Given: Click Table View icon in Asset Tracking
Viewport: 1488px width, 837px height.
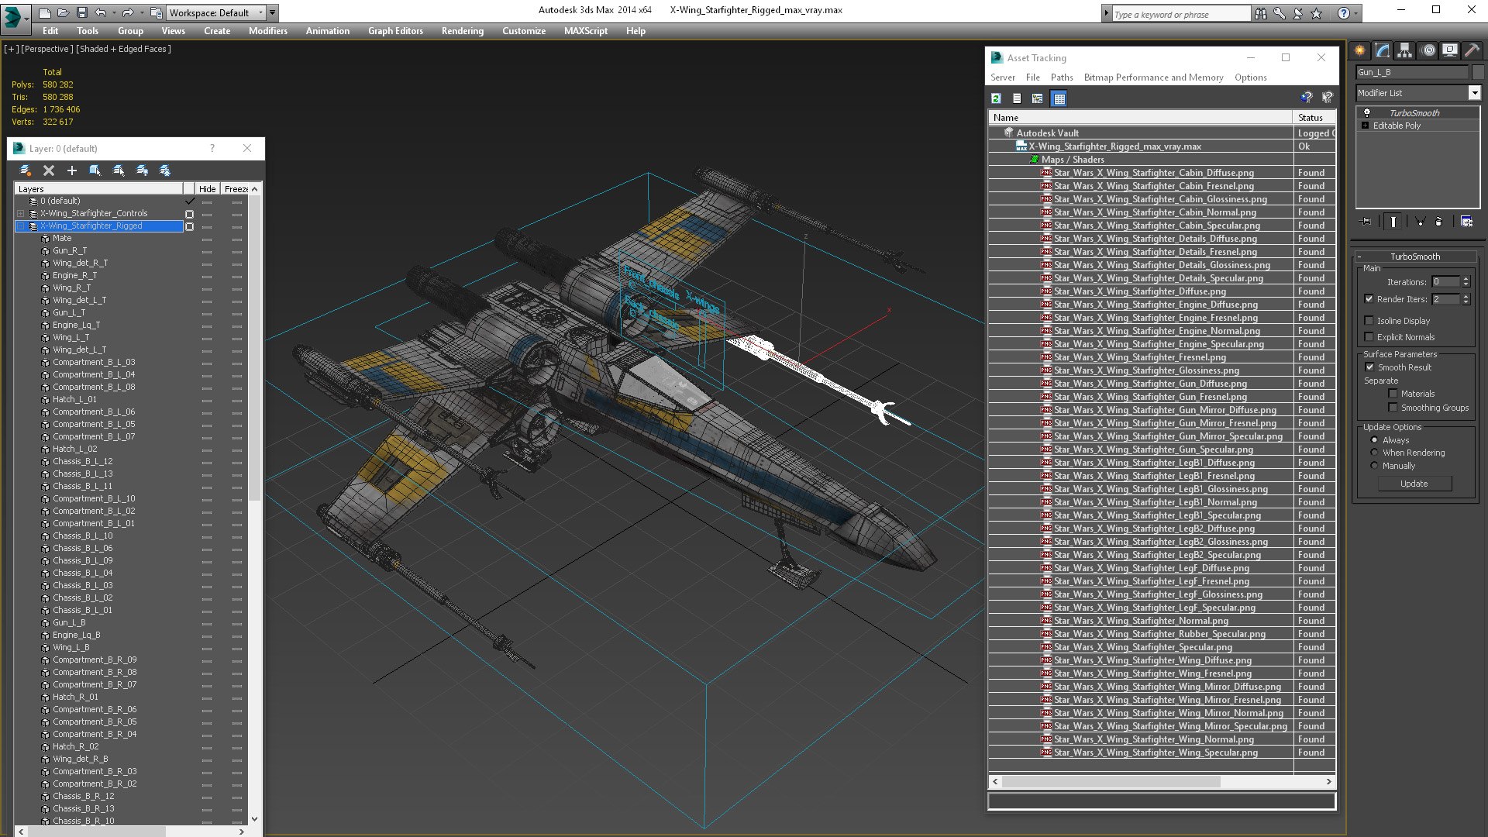Looking at the screenshot, I should point(1059,98).
